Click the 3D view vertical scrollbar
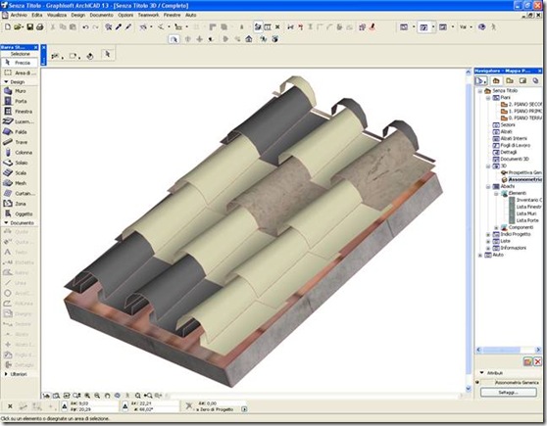The height and width of the screenshot is (426, 547). pos(469,230)
